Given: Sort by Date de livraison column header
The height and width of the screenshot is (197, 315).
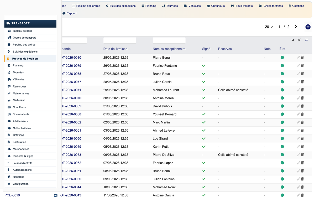Looking at the screenshot, I should pyautogui.click(x=115, y=49).
